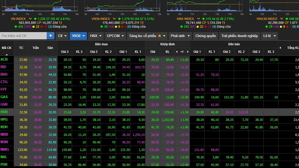The image size is (299, 168).
Task: Click ACB reference price 27.60
Action: 23,60
